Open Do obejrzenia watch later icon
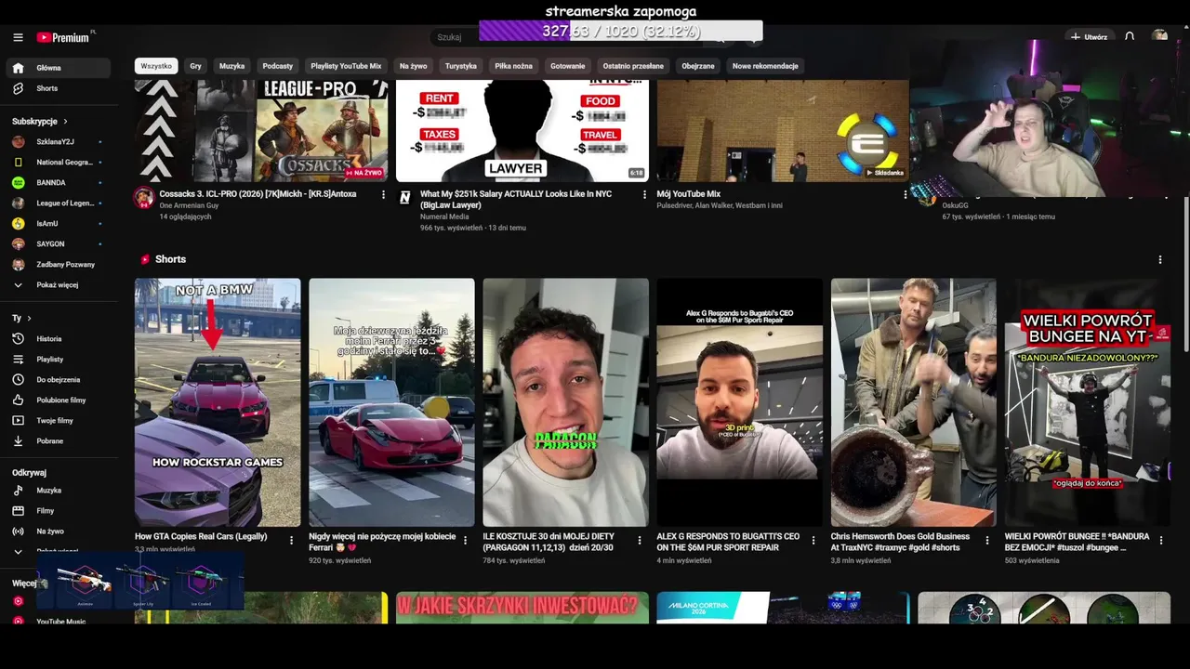 coord(18,380)
